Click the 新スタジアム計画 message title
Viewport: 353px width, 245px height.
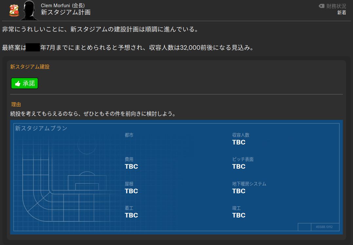pos(65,12)
